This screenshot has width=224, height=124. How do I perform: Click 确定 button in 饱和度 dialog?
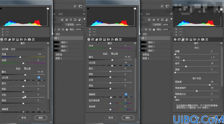click(128, 118)
